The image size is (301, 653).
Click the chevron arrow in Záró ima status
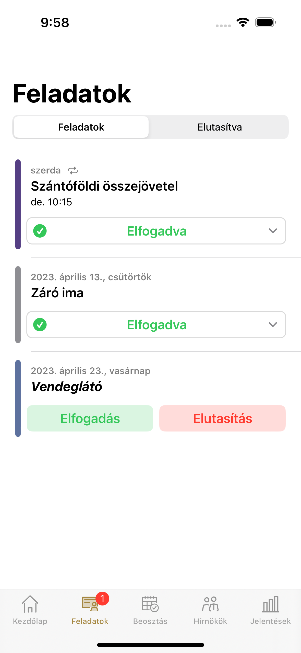(x=273, y=325)
